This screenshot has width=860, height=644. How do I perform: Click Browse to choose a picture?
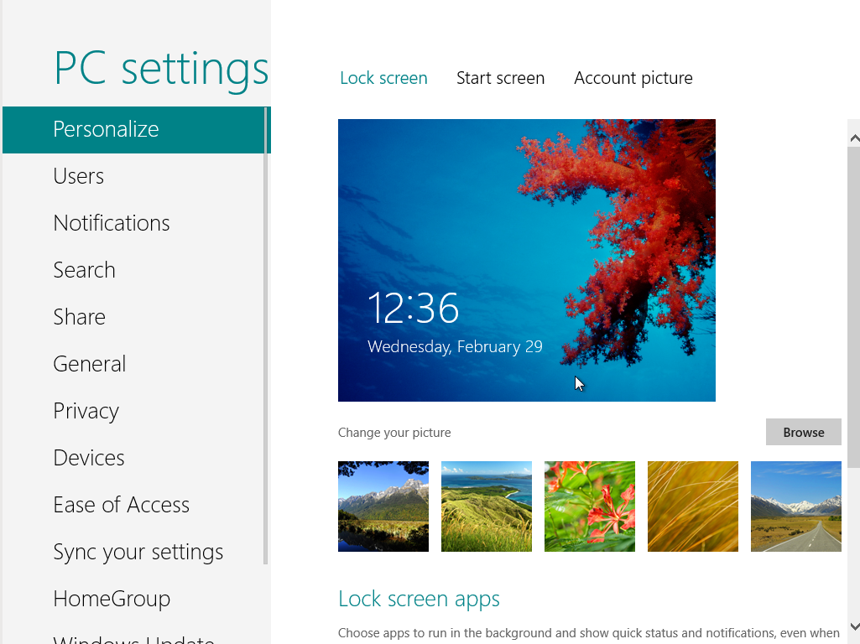[804, 433]
